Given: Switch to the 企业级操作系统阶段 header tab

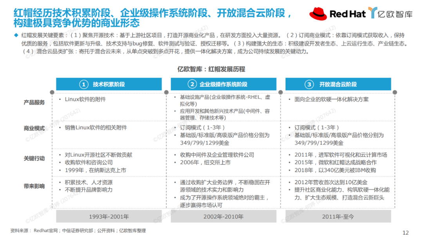Looking at the screenshot, I should click(x=223, y=84).
